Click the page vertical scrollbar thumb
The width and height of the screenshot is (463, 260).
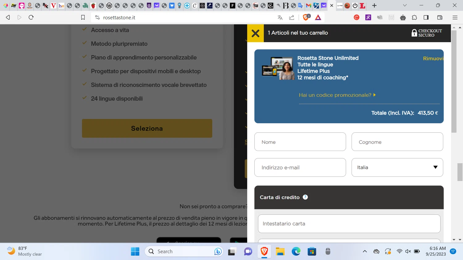click(460, 172)
